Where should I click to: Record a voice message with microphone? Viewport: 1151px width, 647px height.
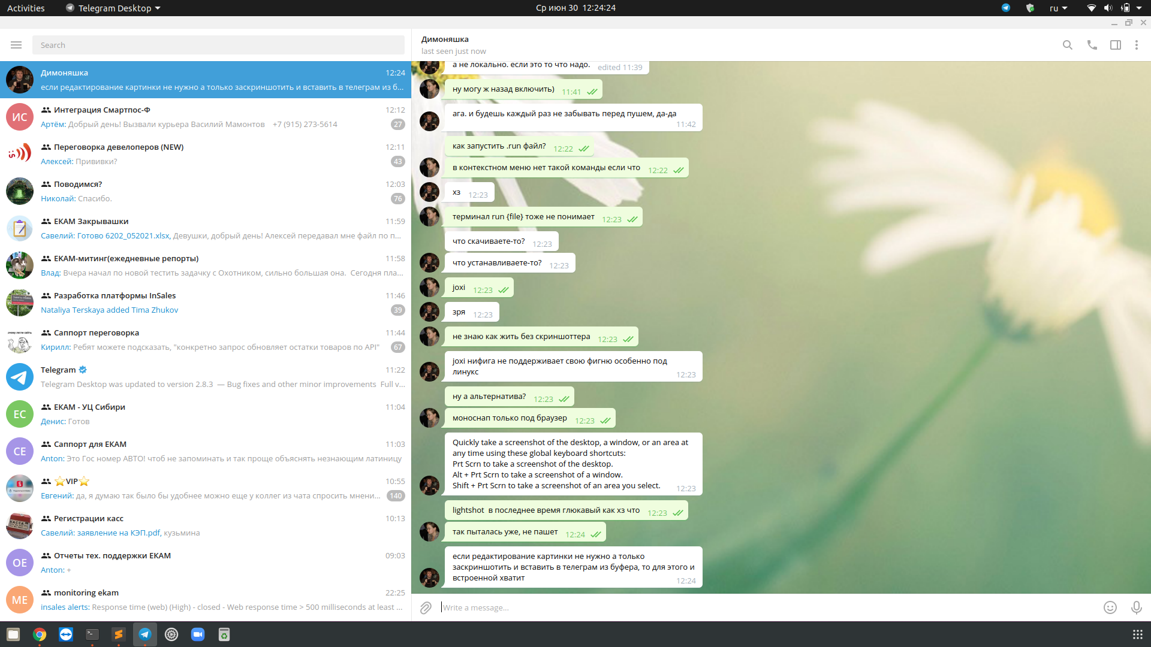click(x=1136, y=607)
